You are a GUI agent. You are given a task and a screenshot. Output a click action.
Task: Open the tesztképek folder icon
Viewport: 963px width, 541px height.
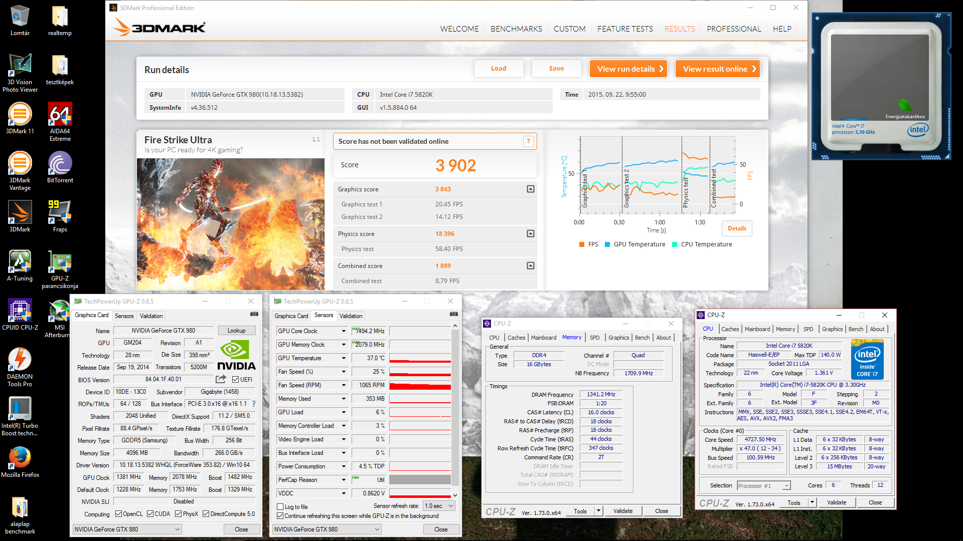[60, 70]
